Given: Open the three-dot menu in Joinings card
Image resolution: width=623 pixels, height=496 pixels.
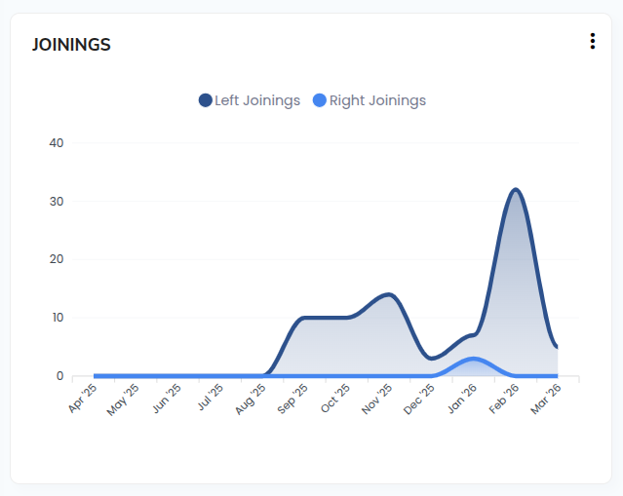Looking at the screenshot, I should coord(592,41).
